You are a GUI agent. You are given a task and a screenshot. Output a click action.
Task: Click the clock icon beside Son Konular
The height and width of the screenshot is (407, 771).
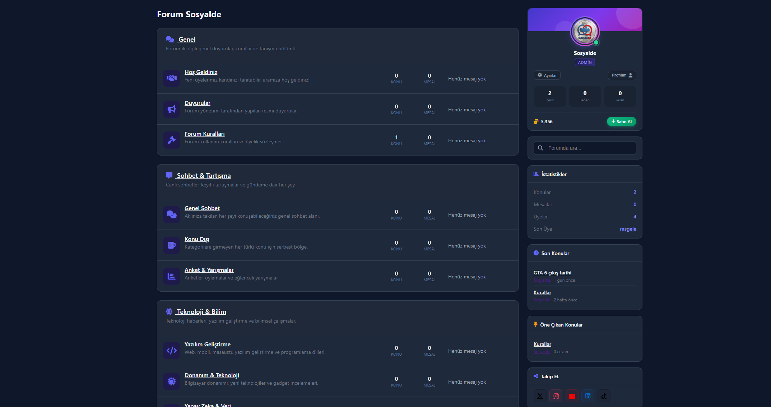[536, 253]
